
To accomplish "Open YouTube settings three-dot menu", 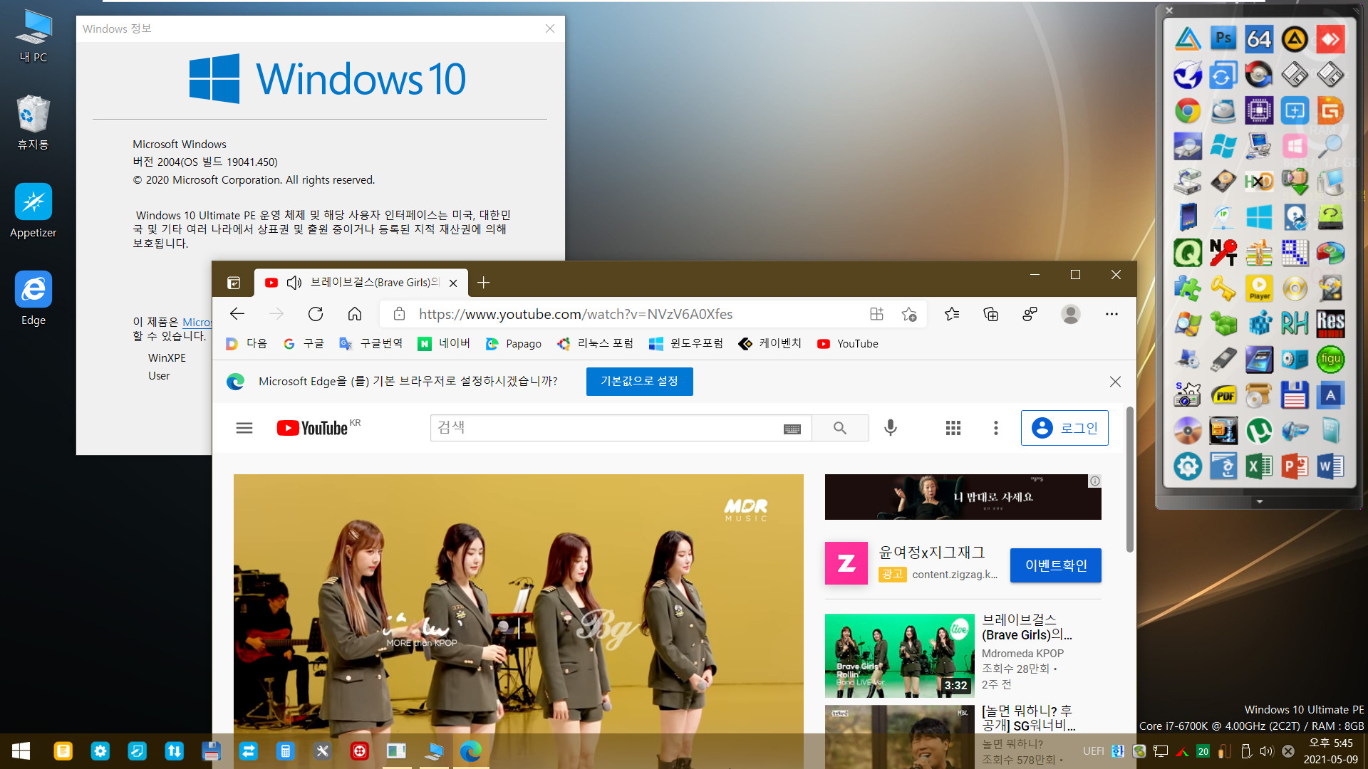I will tap(996, 428).
